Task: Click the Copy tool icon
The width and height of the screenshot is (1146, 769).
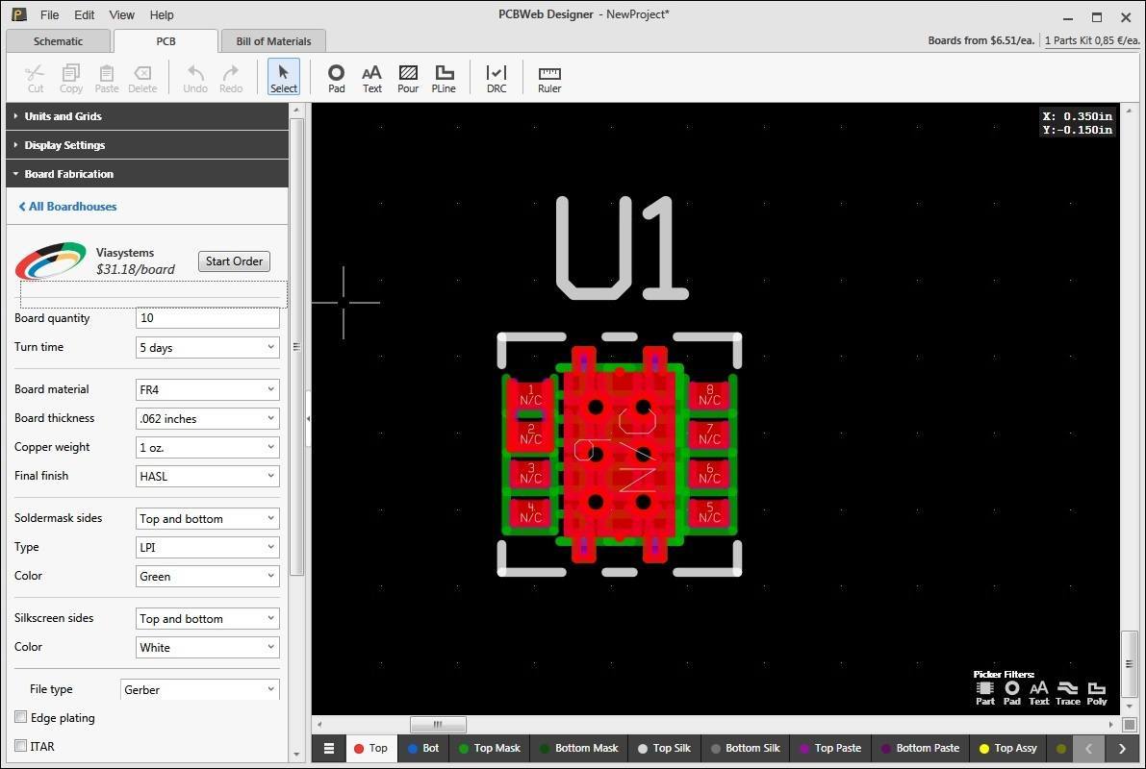Action: (x=71, y=78)
